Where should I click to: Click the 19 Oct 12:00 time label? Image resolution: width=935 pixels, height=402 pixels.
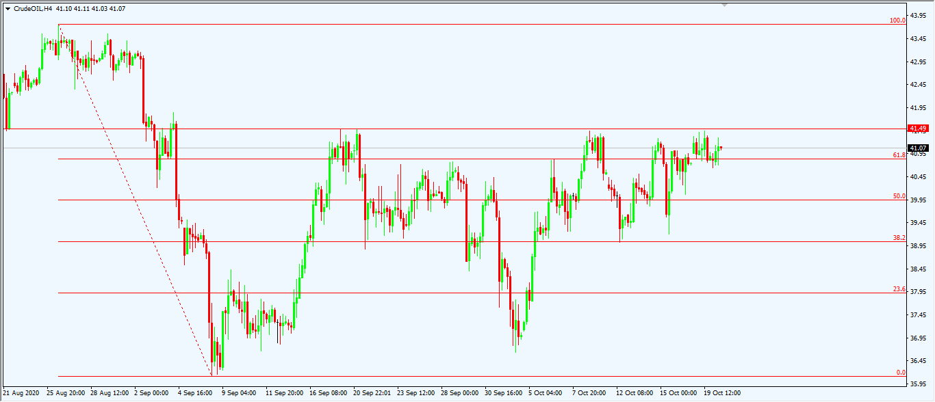pos(723,394)
